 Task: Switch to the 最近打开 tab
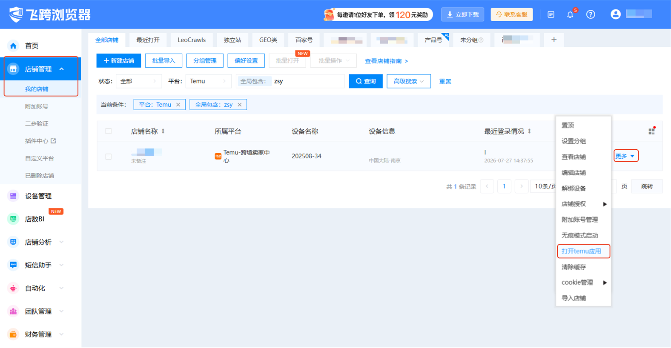[148, 40]
